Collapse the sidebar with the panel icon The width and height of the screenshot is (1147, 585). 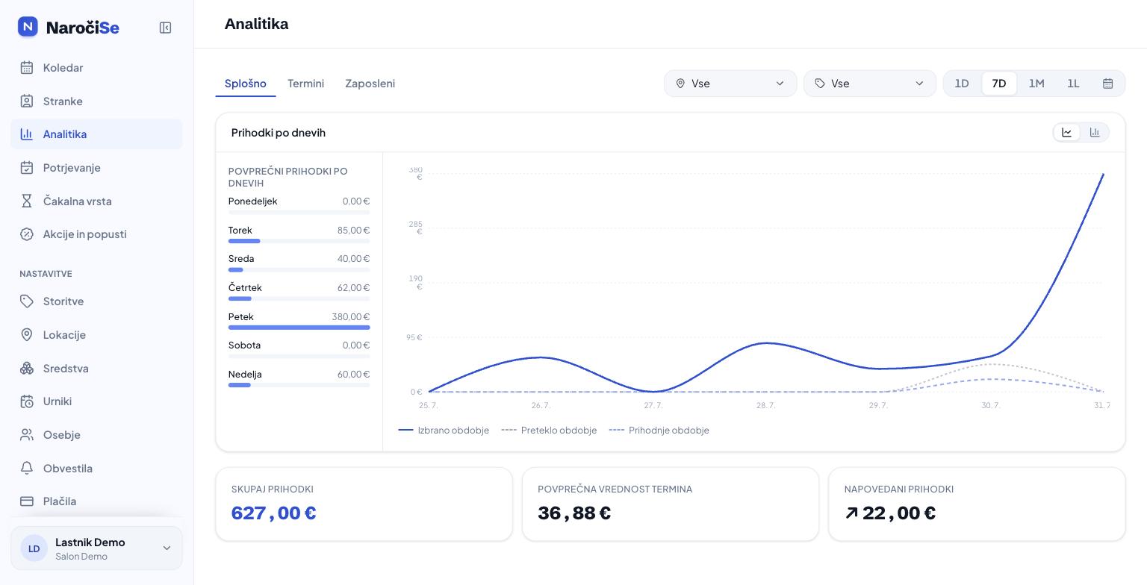tap(166, 28)
